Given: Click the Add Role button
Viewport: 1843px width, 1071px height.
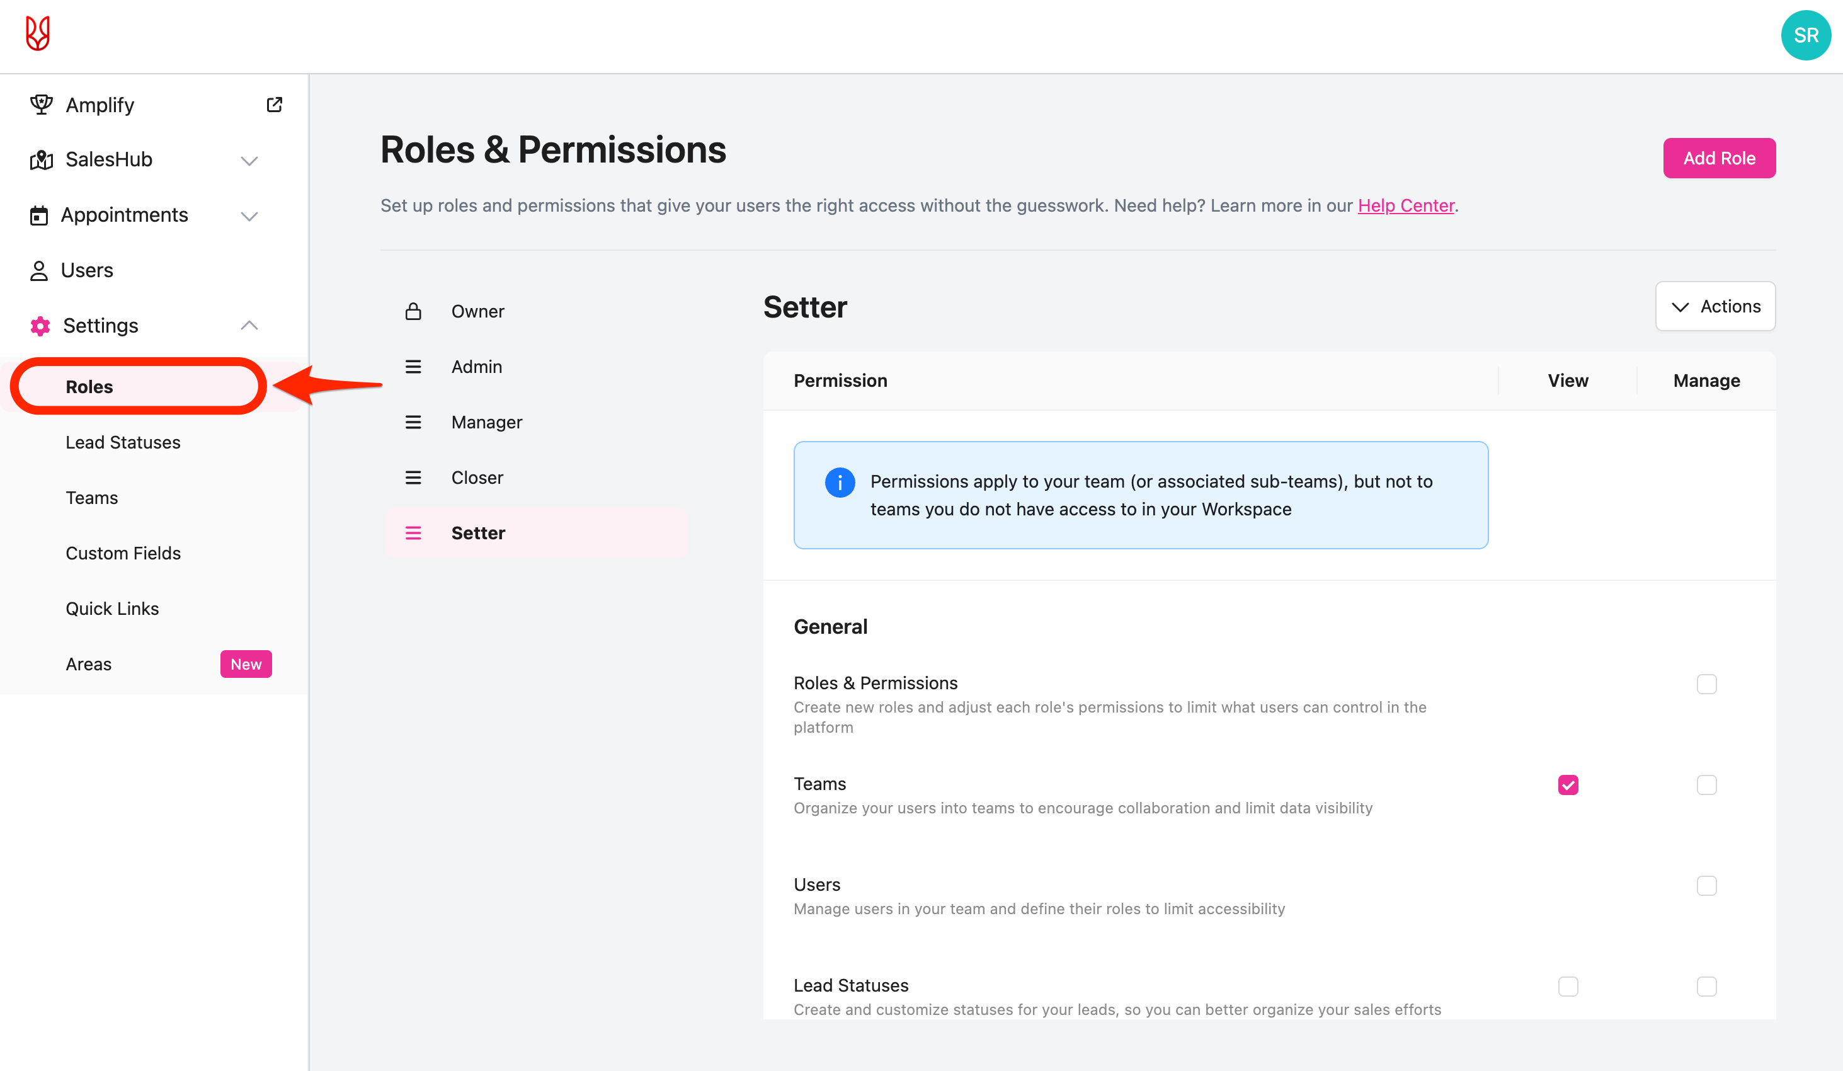Looking at the screenshot, I should click(x=1719, y=158).
